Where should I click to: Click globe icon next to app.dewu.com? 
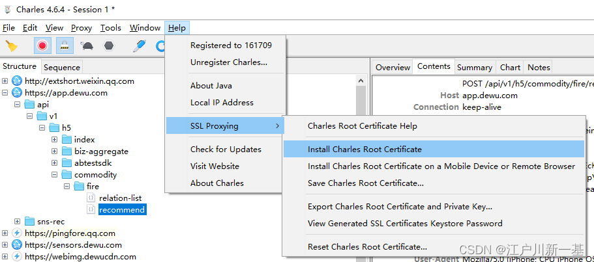17,92
